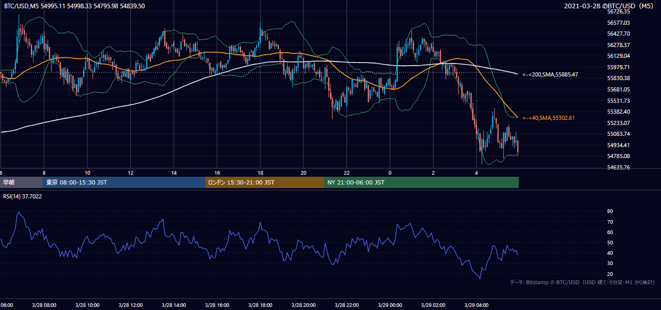Click hour tick 14 under the price chart
661x310 pixels.
174,173
